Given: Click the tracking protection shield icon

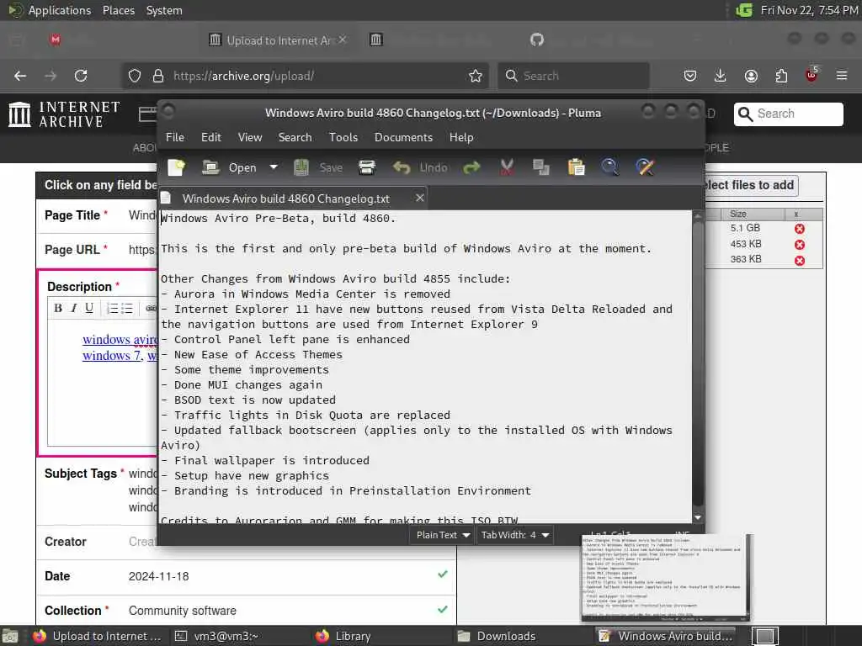Looking at the screenshot, I should click(135, 76).
